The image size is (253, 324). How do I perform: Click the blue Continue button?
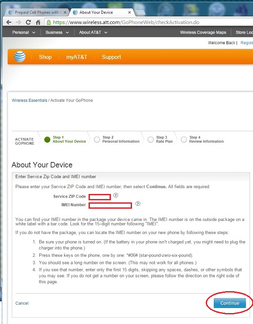pos(230,303)
